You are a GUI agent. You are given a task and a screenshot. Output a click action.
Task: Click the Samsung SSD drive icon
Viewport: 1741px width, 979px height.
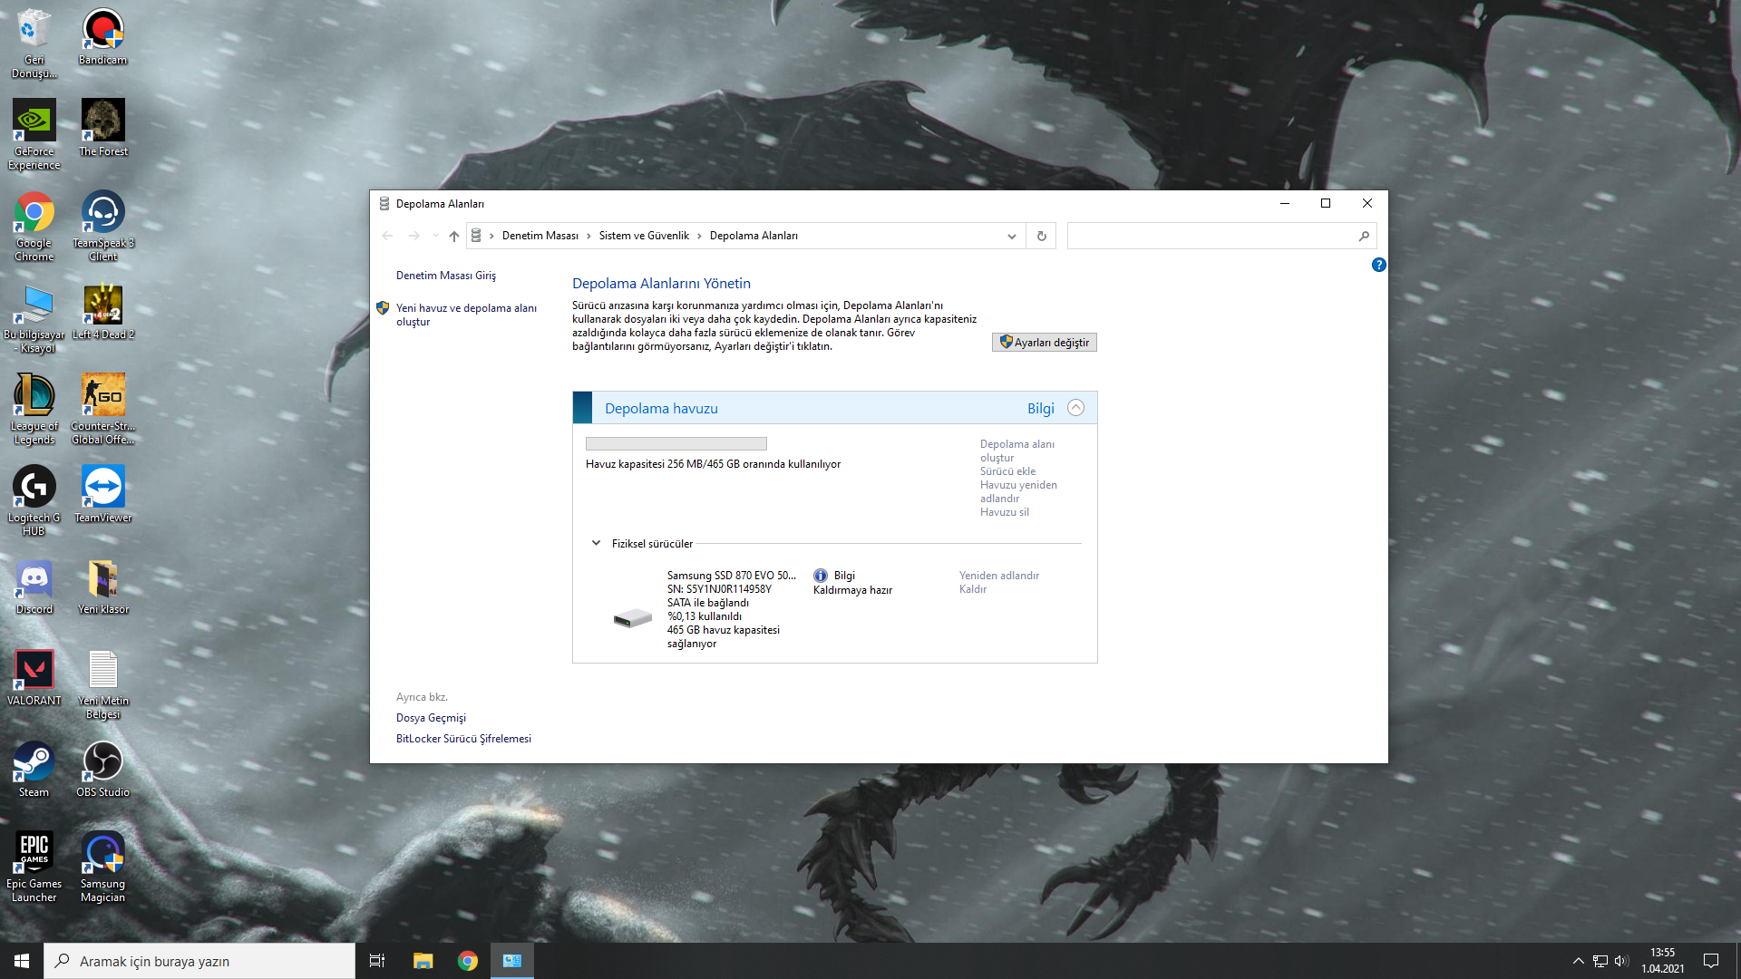[632, 619]
